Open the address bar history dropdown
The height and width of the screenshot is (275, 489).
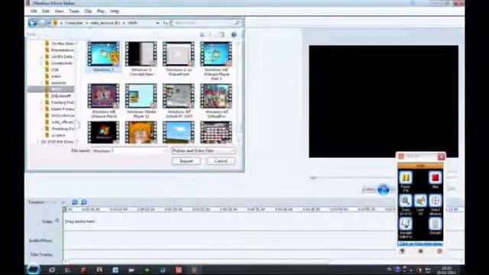157,23
